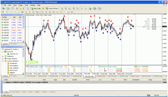Switch to W1 timeframe
This screenshot has height=97, width=168.
coord(68,12)
